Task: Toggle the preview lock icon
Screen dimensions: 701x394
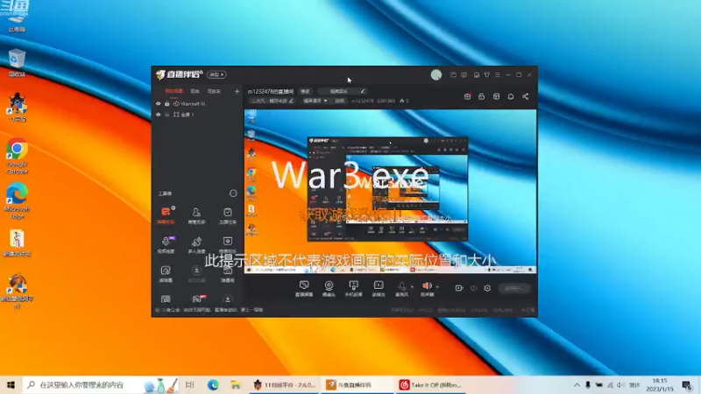Action: click(481, 96)
